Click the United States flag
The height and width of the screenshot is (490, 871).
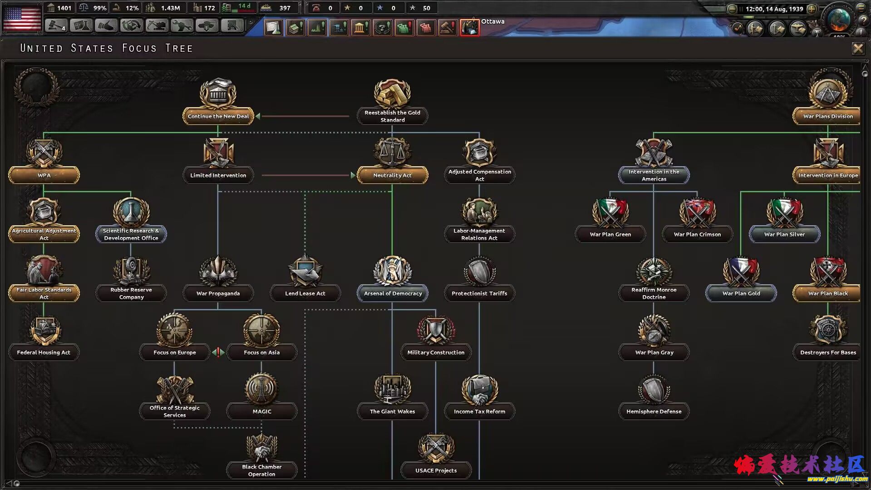tap(22, 18)
